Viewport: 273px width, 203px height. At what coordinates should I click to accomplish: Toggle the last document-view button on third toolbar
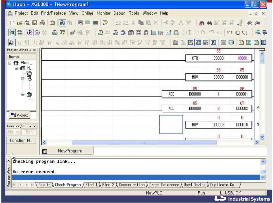tap(264, 42)
